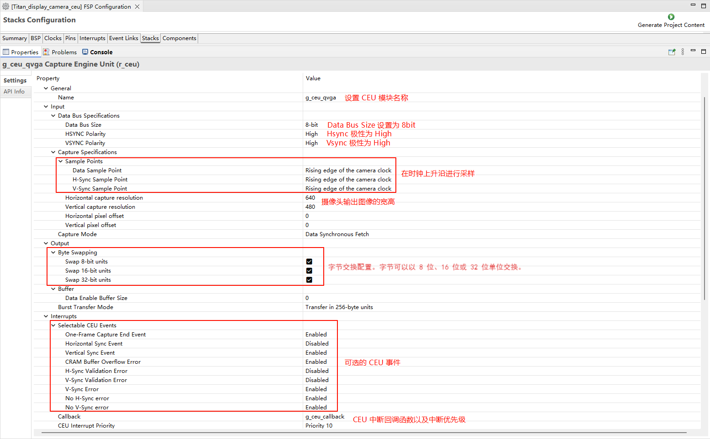
Task: Open the Properties view three-dot menu
Action: click(683, 52)
